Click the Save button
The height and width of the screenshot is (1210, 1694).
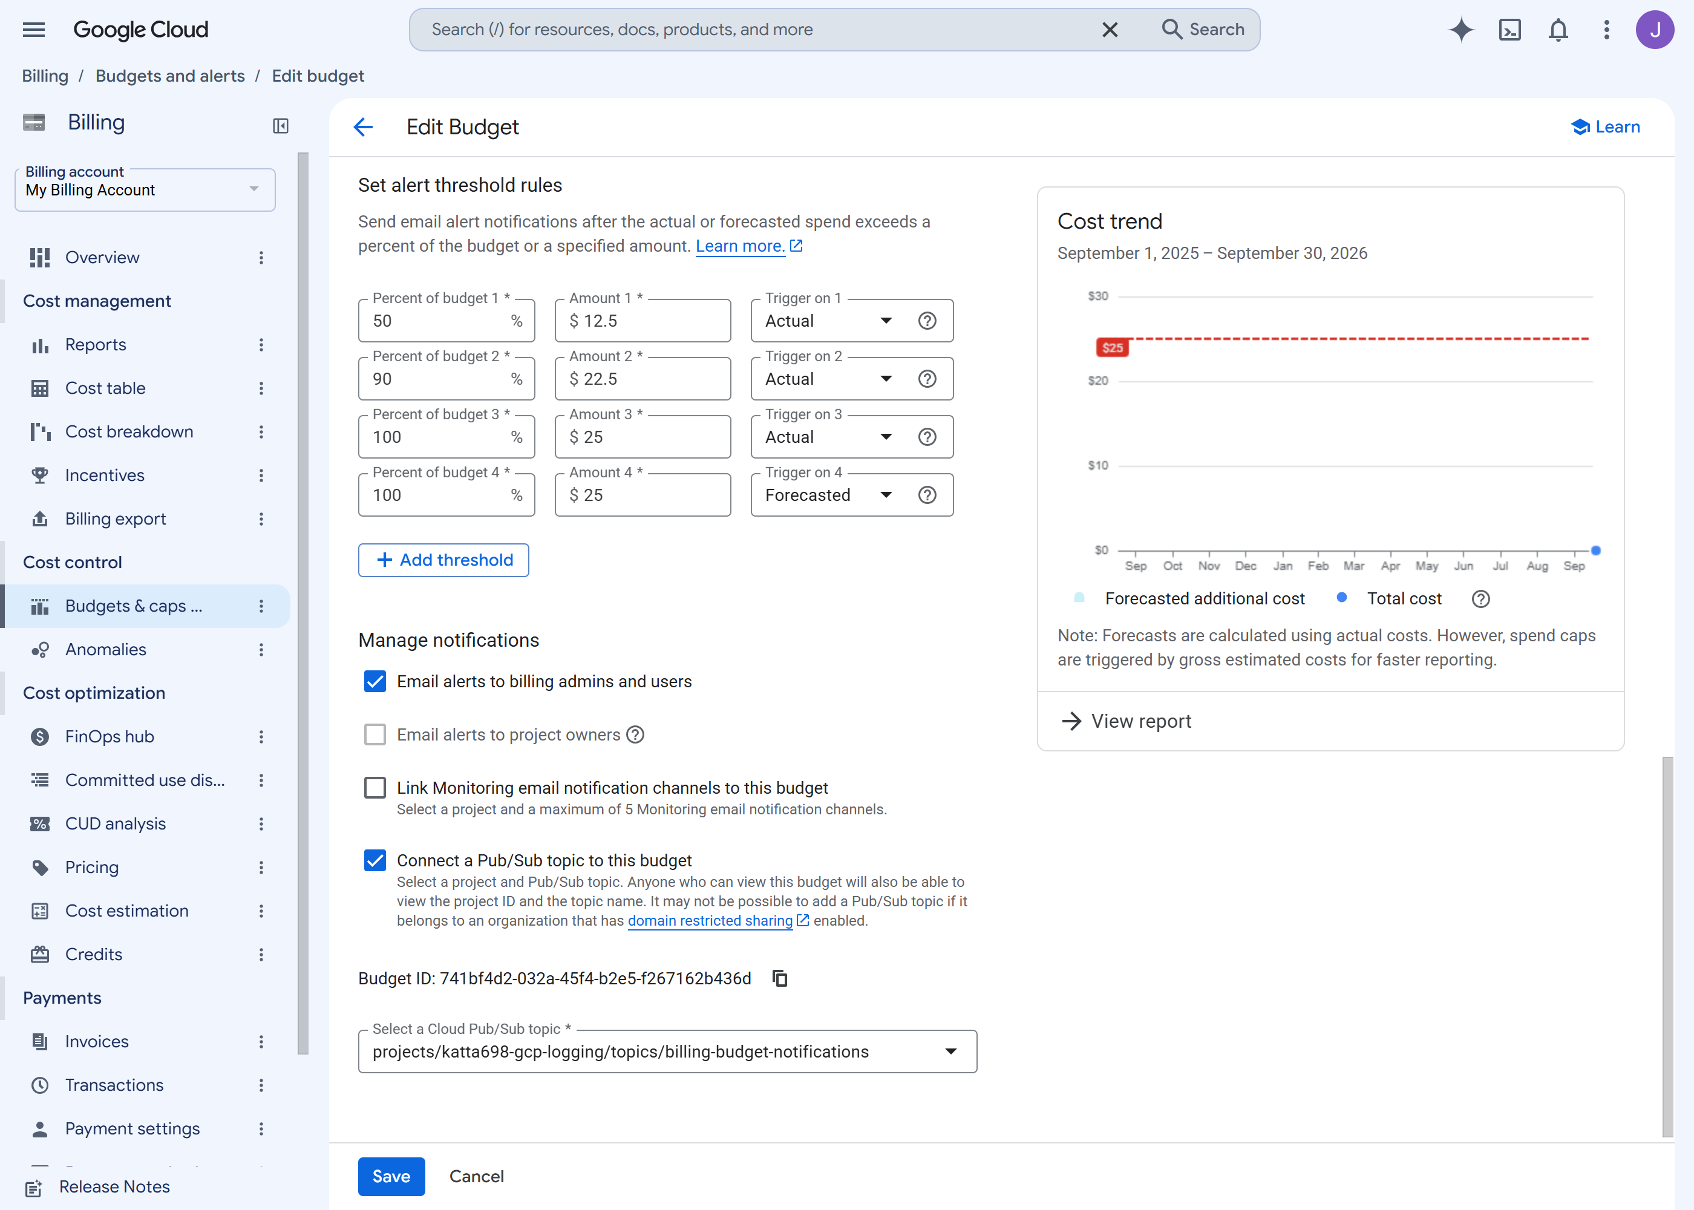[391, 1177]
